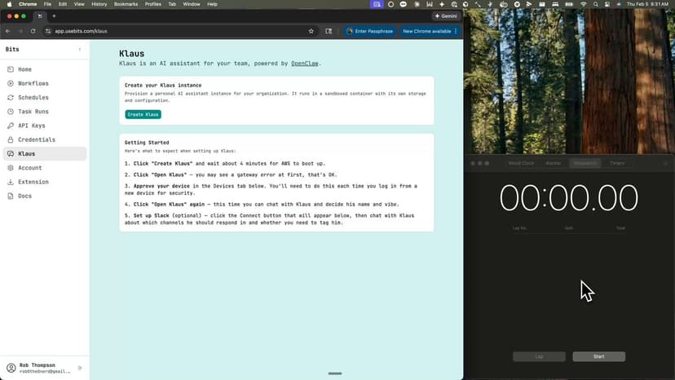Select the Klaus sidebar entry
The height and width of the screenshot is (380, 675).
tap(45, 154)
